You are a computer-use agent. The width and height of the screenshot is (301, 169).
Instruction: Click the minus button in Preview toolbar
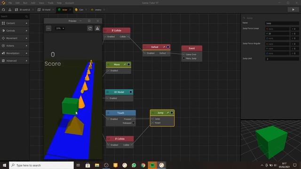pyautogui.click(x=48, y=28)
